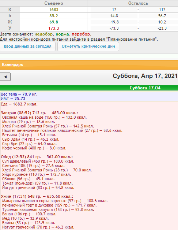Click the 'ИМТ — 25.73' line
Screen dimensions: 178x230
pos(13,99)
